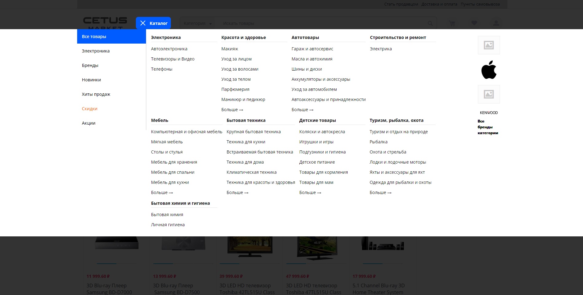The width and height of the screenshot is (583, 295).
Task: Open Телевизоры и Видео category link
Action: [172, 59]
